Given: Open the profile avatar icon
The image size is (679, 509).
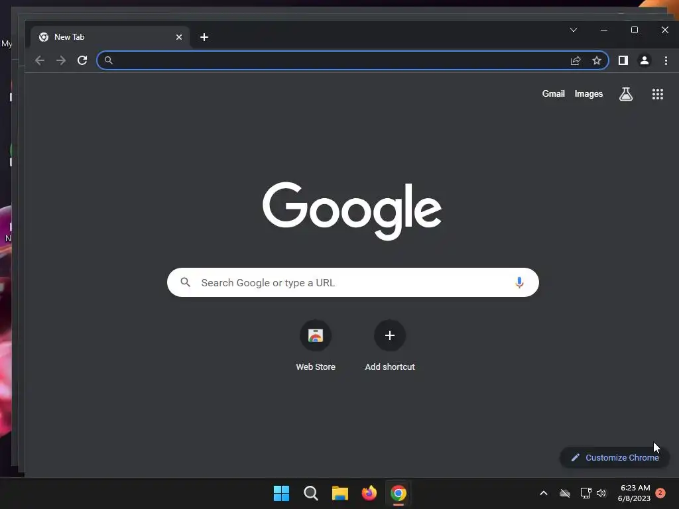Looking at the screenshot, I should pyautogui.click(x=645, y=60).
